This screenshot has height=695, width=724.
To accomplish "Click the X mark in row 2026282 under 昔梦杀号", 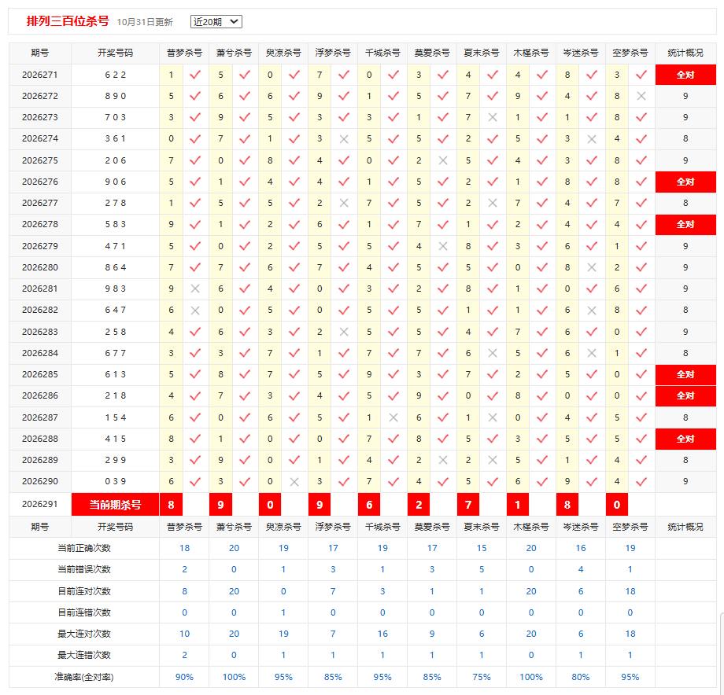I will click(x=195, y=311).
